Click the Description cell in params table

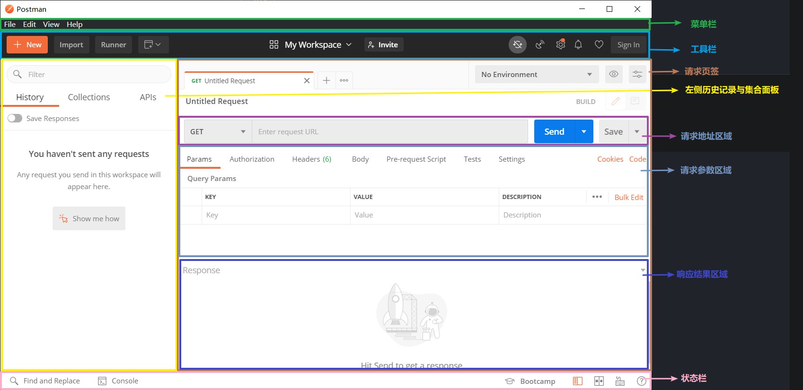573,215
